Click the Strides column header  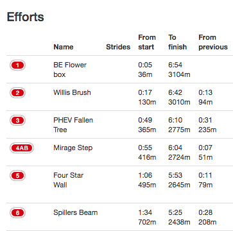118,47
